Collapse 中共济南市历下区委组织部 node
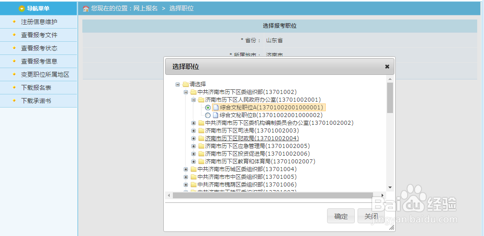 pos(186,92)
